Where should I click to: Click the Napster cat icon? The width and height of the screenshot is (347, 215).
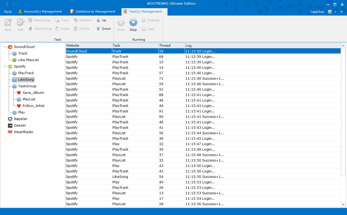click(x=10, y=119)
